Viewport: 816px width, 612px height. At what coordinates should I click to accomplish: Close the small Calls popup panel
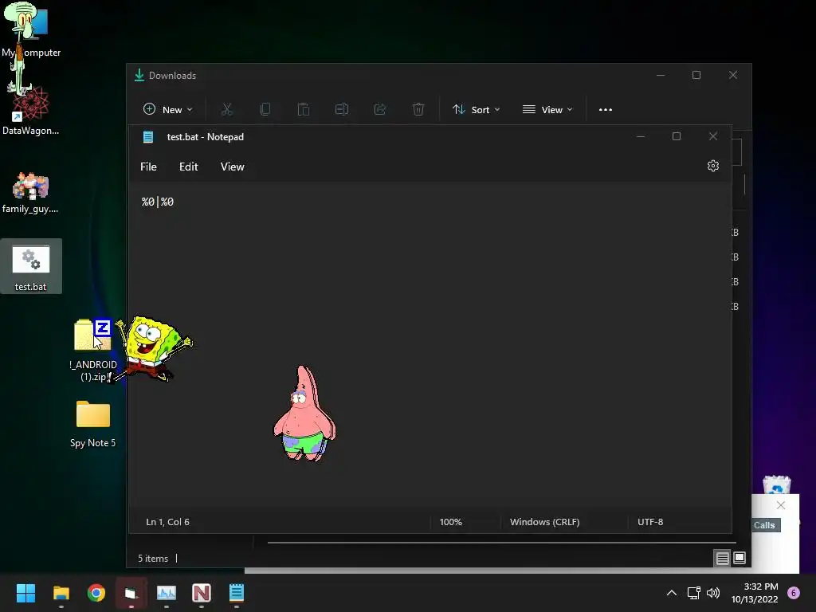point(781,504)
